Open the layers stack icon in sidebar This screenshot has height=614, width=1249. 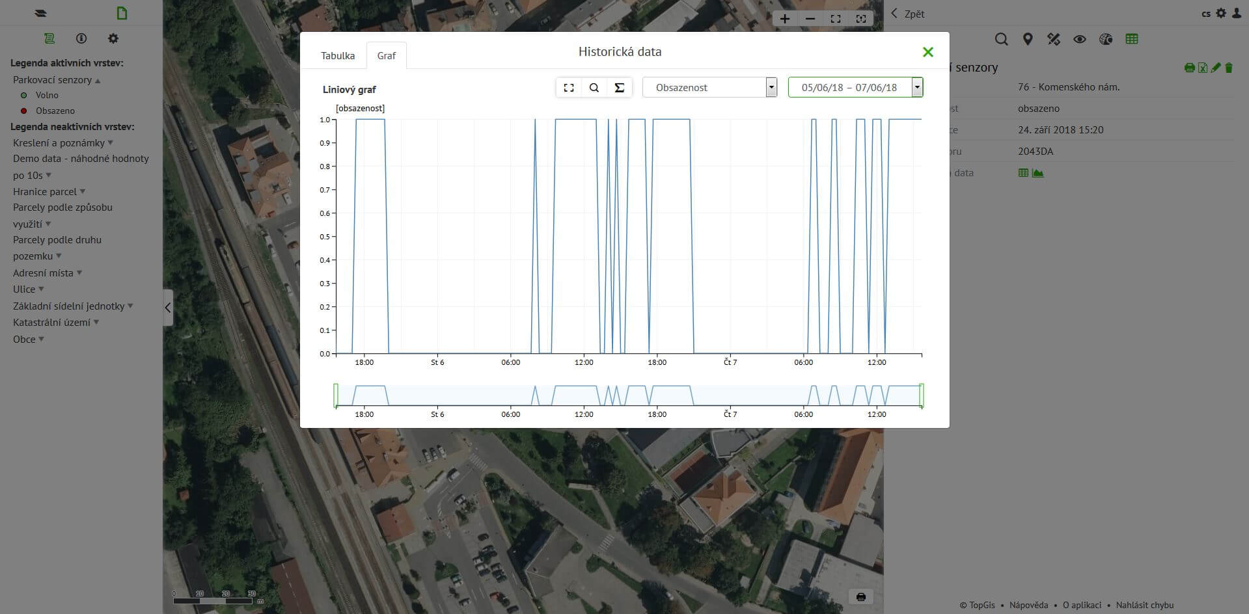[40, 13]
